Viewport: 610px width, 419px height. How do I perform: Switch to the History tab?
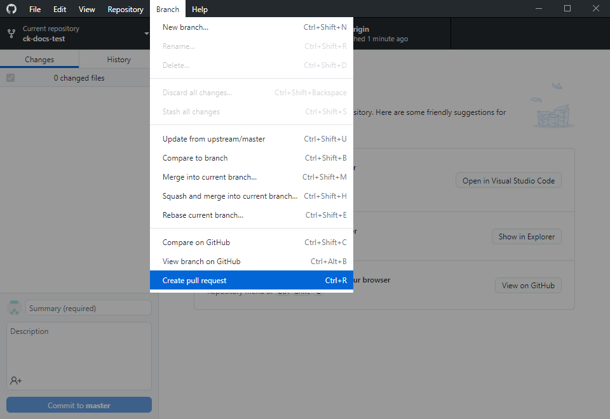[x=118, y=60]
